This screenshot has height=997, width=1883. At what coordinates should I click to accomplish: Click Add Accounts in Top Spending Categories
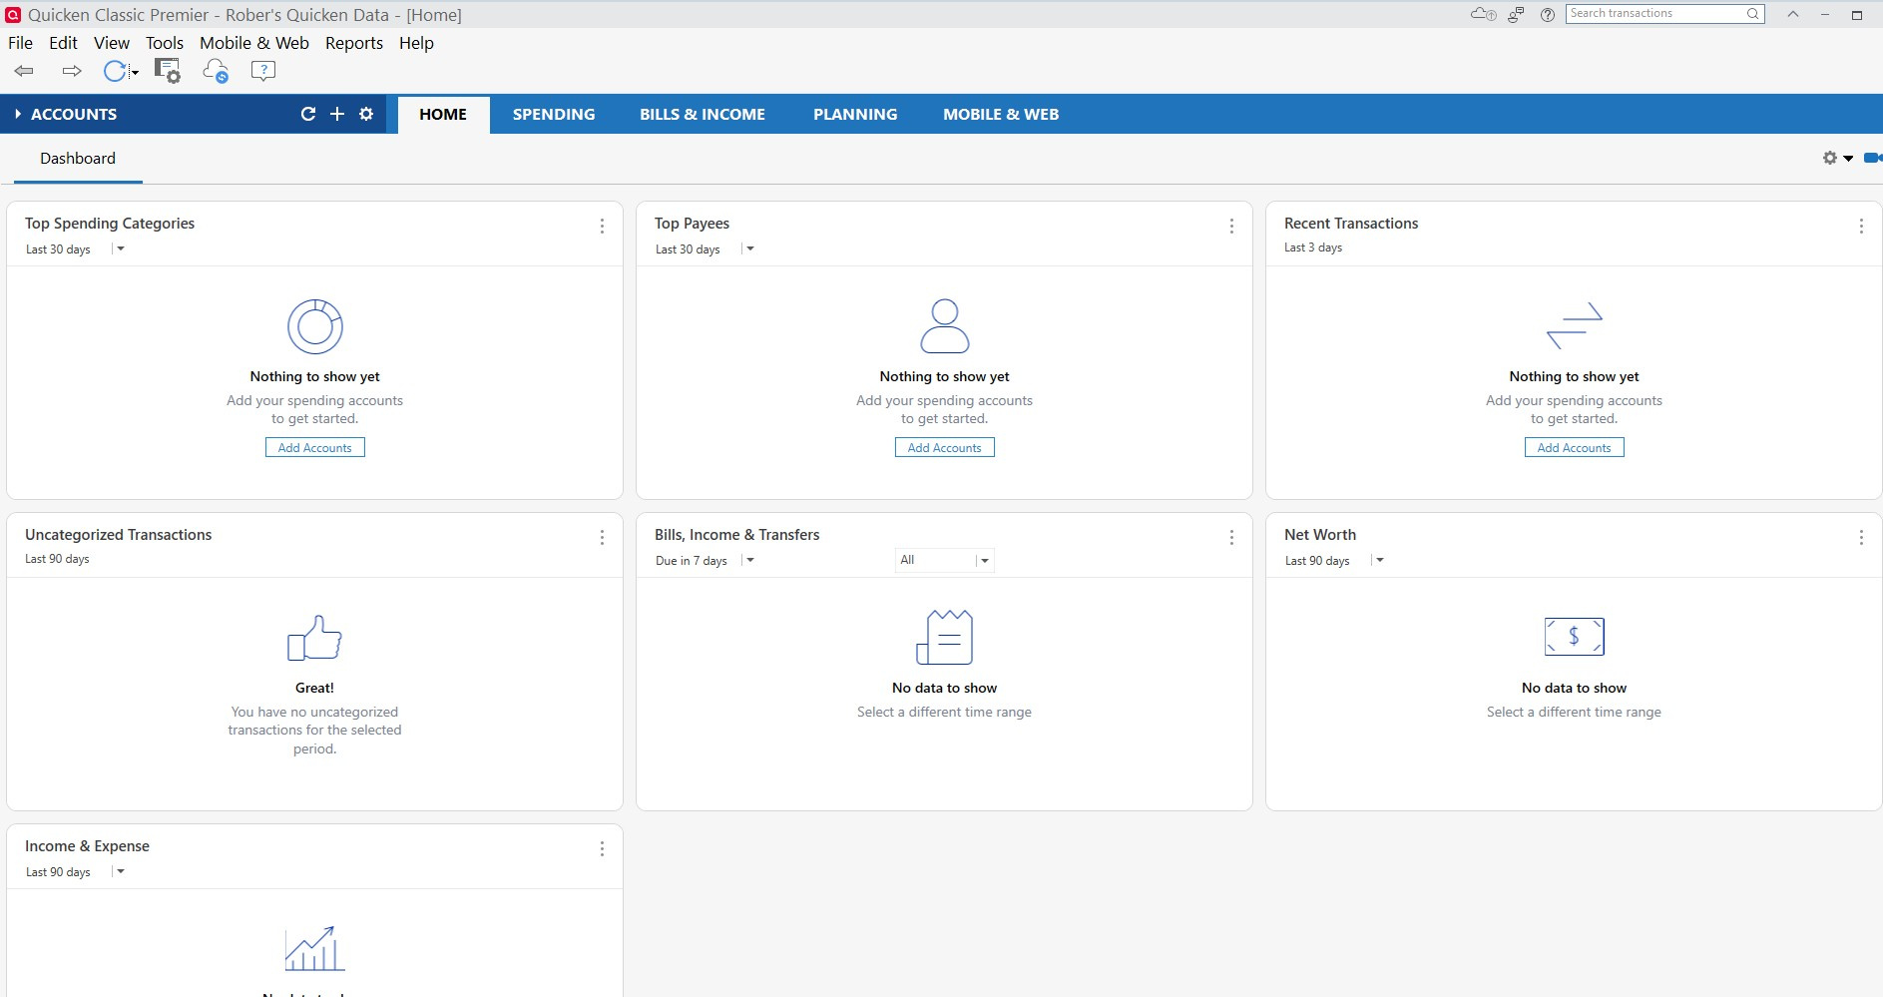[315, 448]
